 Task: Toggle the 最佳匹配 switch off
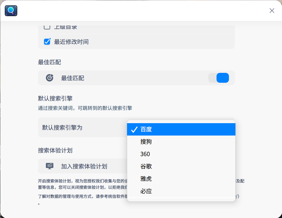pos(219,78)
